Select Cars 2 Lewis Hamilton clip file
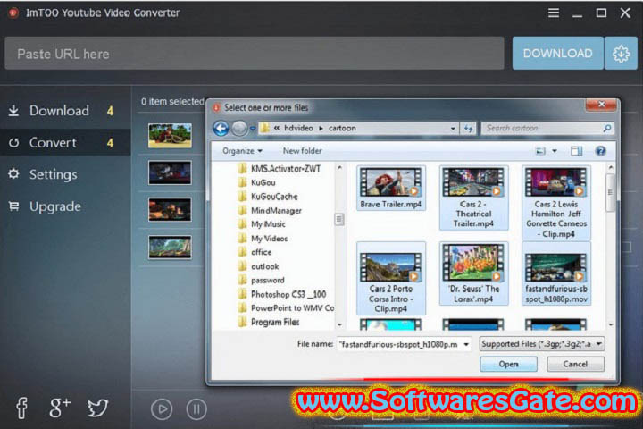The height and width of the screenshot is (429, 643). (556, 203)
